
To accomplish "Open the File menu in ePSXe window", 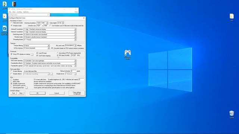I will click(10, 12).
